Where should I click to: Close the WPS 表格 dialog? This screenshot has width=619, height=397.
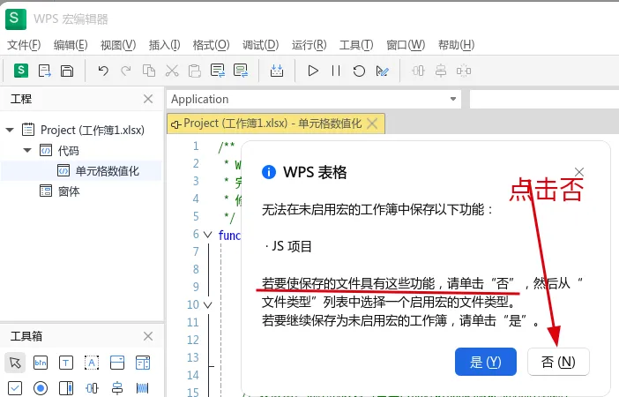(579, 172)
